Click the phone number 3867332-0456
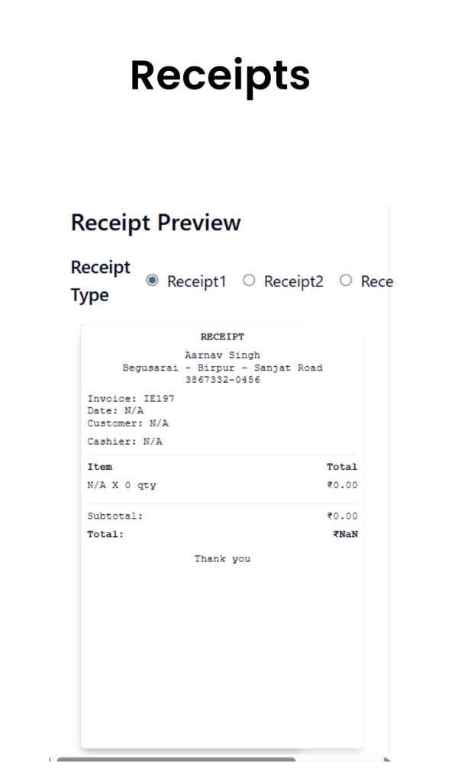Image resolution: width=458 pixels, height=781 pixels. click(x=222, y=379)
